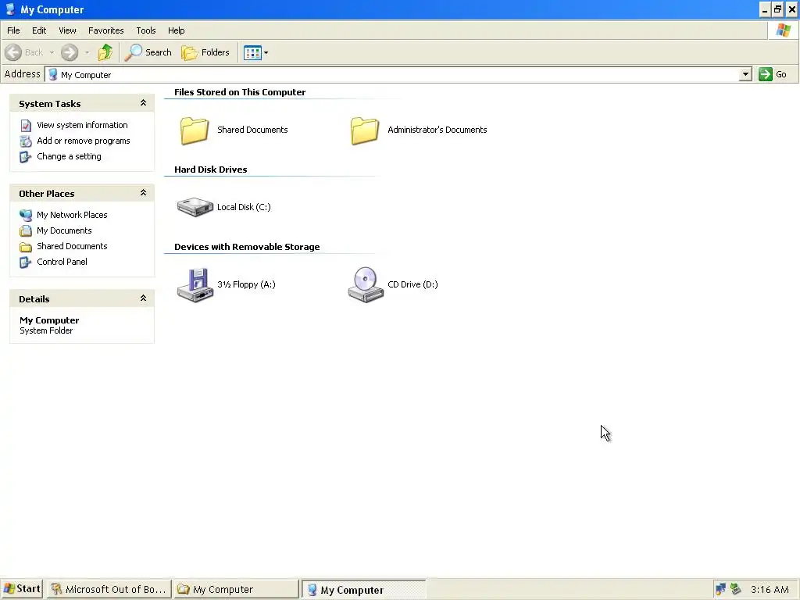Click the Local Disk (C:) label
The width and height of the screenshot is (800, 600).
point(244,207)
